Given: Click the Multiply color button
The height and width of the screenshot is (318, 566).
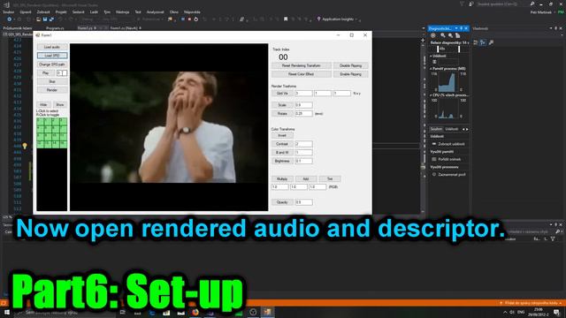Looking at the screenshot, I should [x=282, y=178].
